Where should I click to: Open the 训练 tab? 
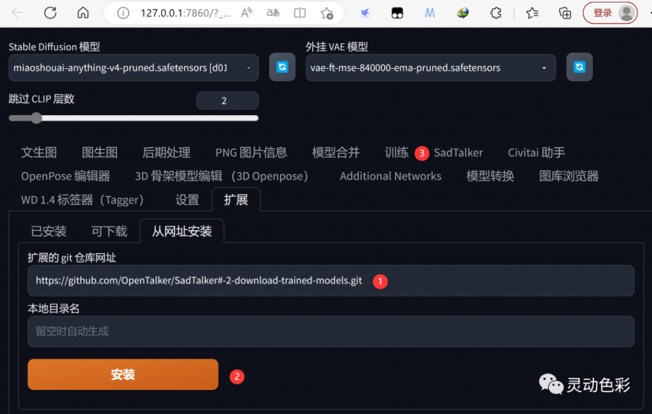(397, 153)
